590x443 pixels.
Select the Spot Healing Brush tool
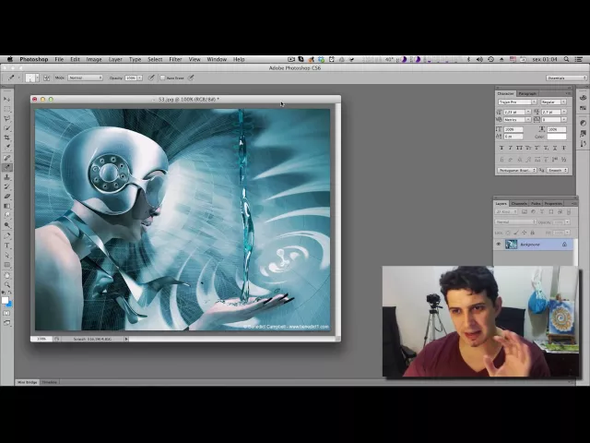6,158
